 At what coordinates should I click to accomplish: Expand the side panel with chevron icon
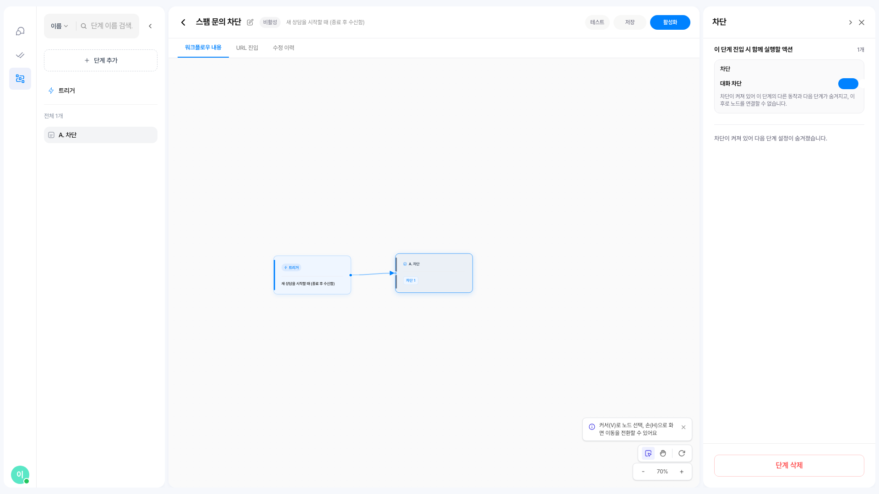(850, 22)
